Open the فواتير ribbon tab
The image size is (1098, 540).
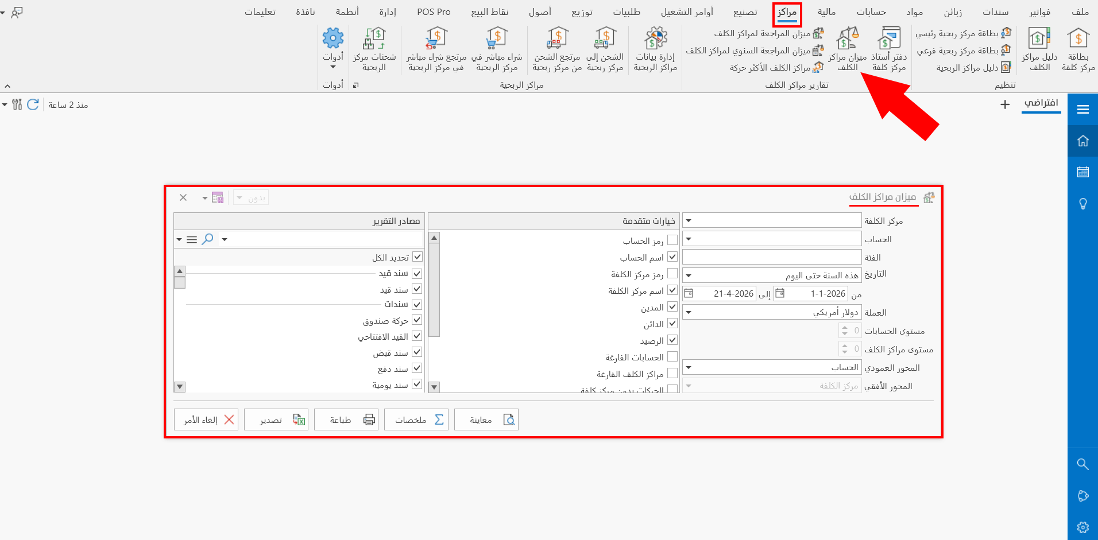[x=1040, y=12]
